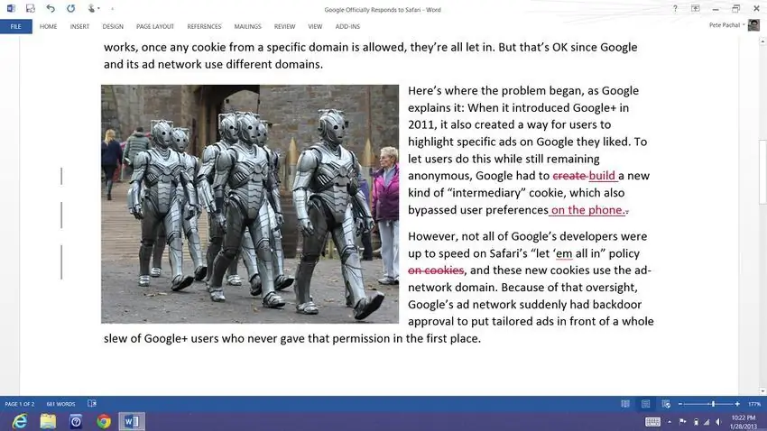Click the Redo/Repeat arrow icon
Screen dimensions: 767x431
pyautogui.click(x=71, y=8)
